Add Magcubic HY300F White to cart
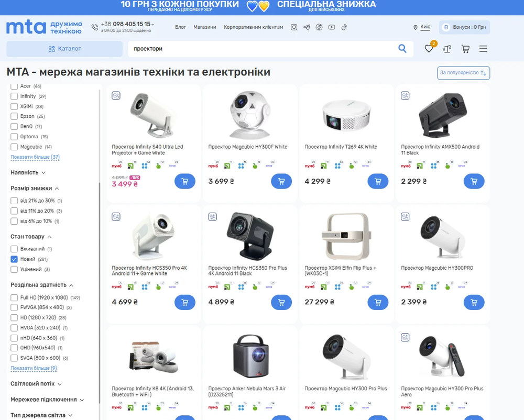524x420 pixels. (x=281, y=181)
